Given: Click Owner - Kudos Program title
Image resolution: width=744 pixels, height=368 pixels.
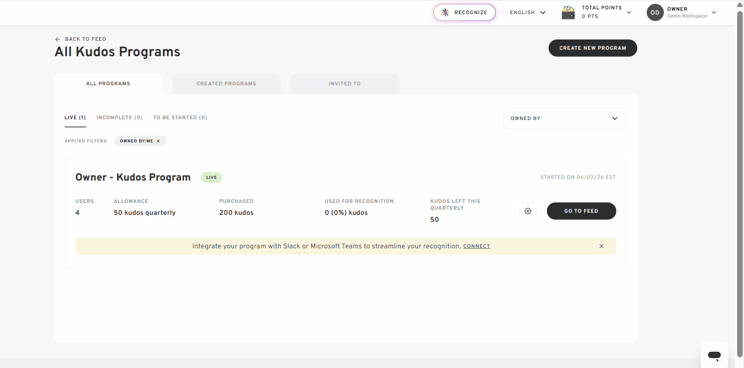Looking at the screenshot, I should point(133,177).
